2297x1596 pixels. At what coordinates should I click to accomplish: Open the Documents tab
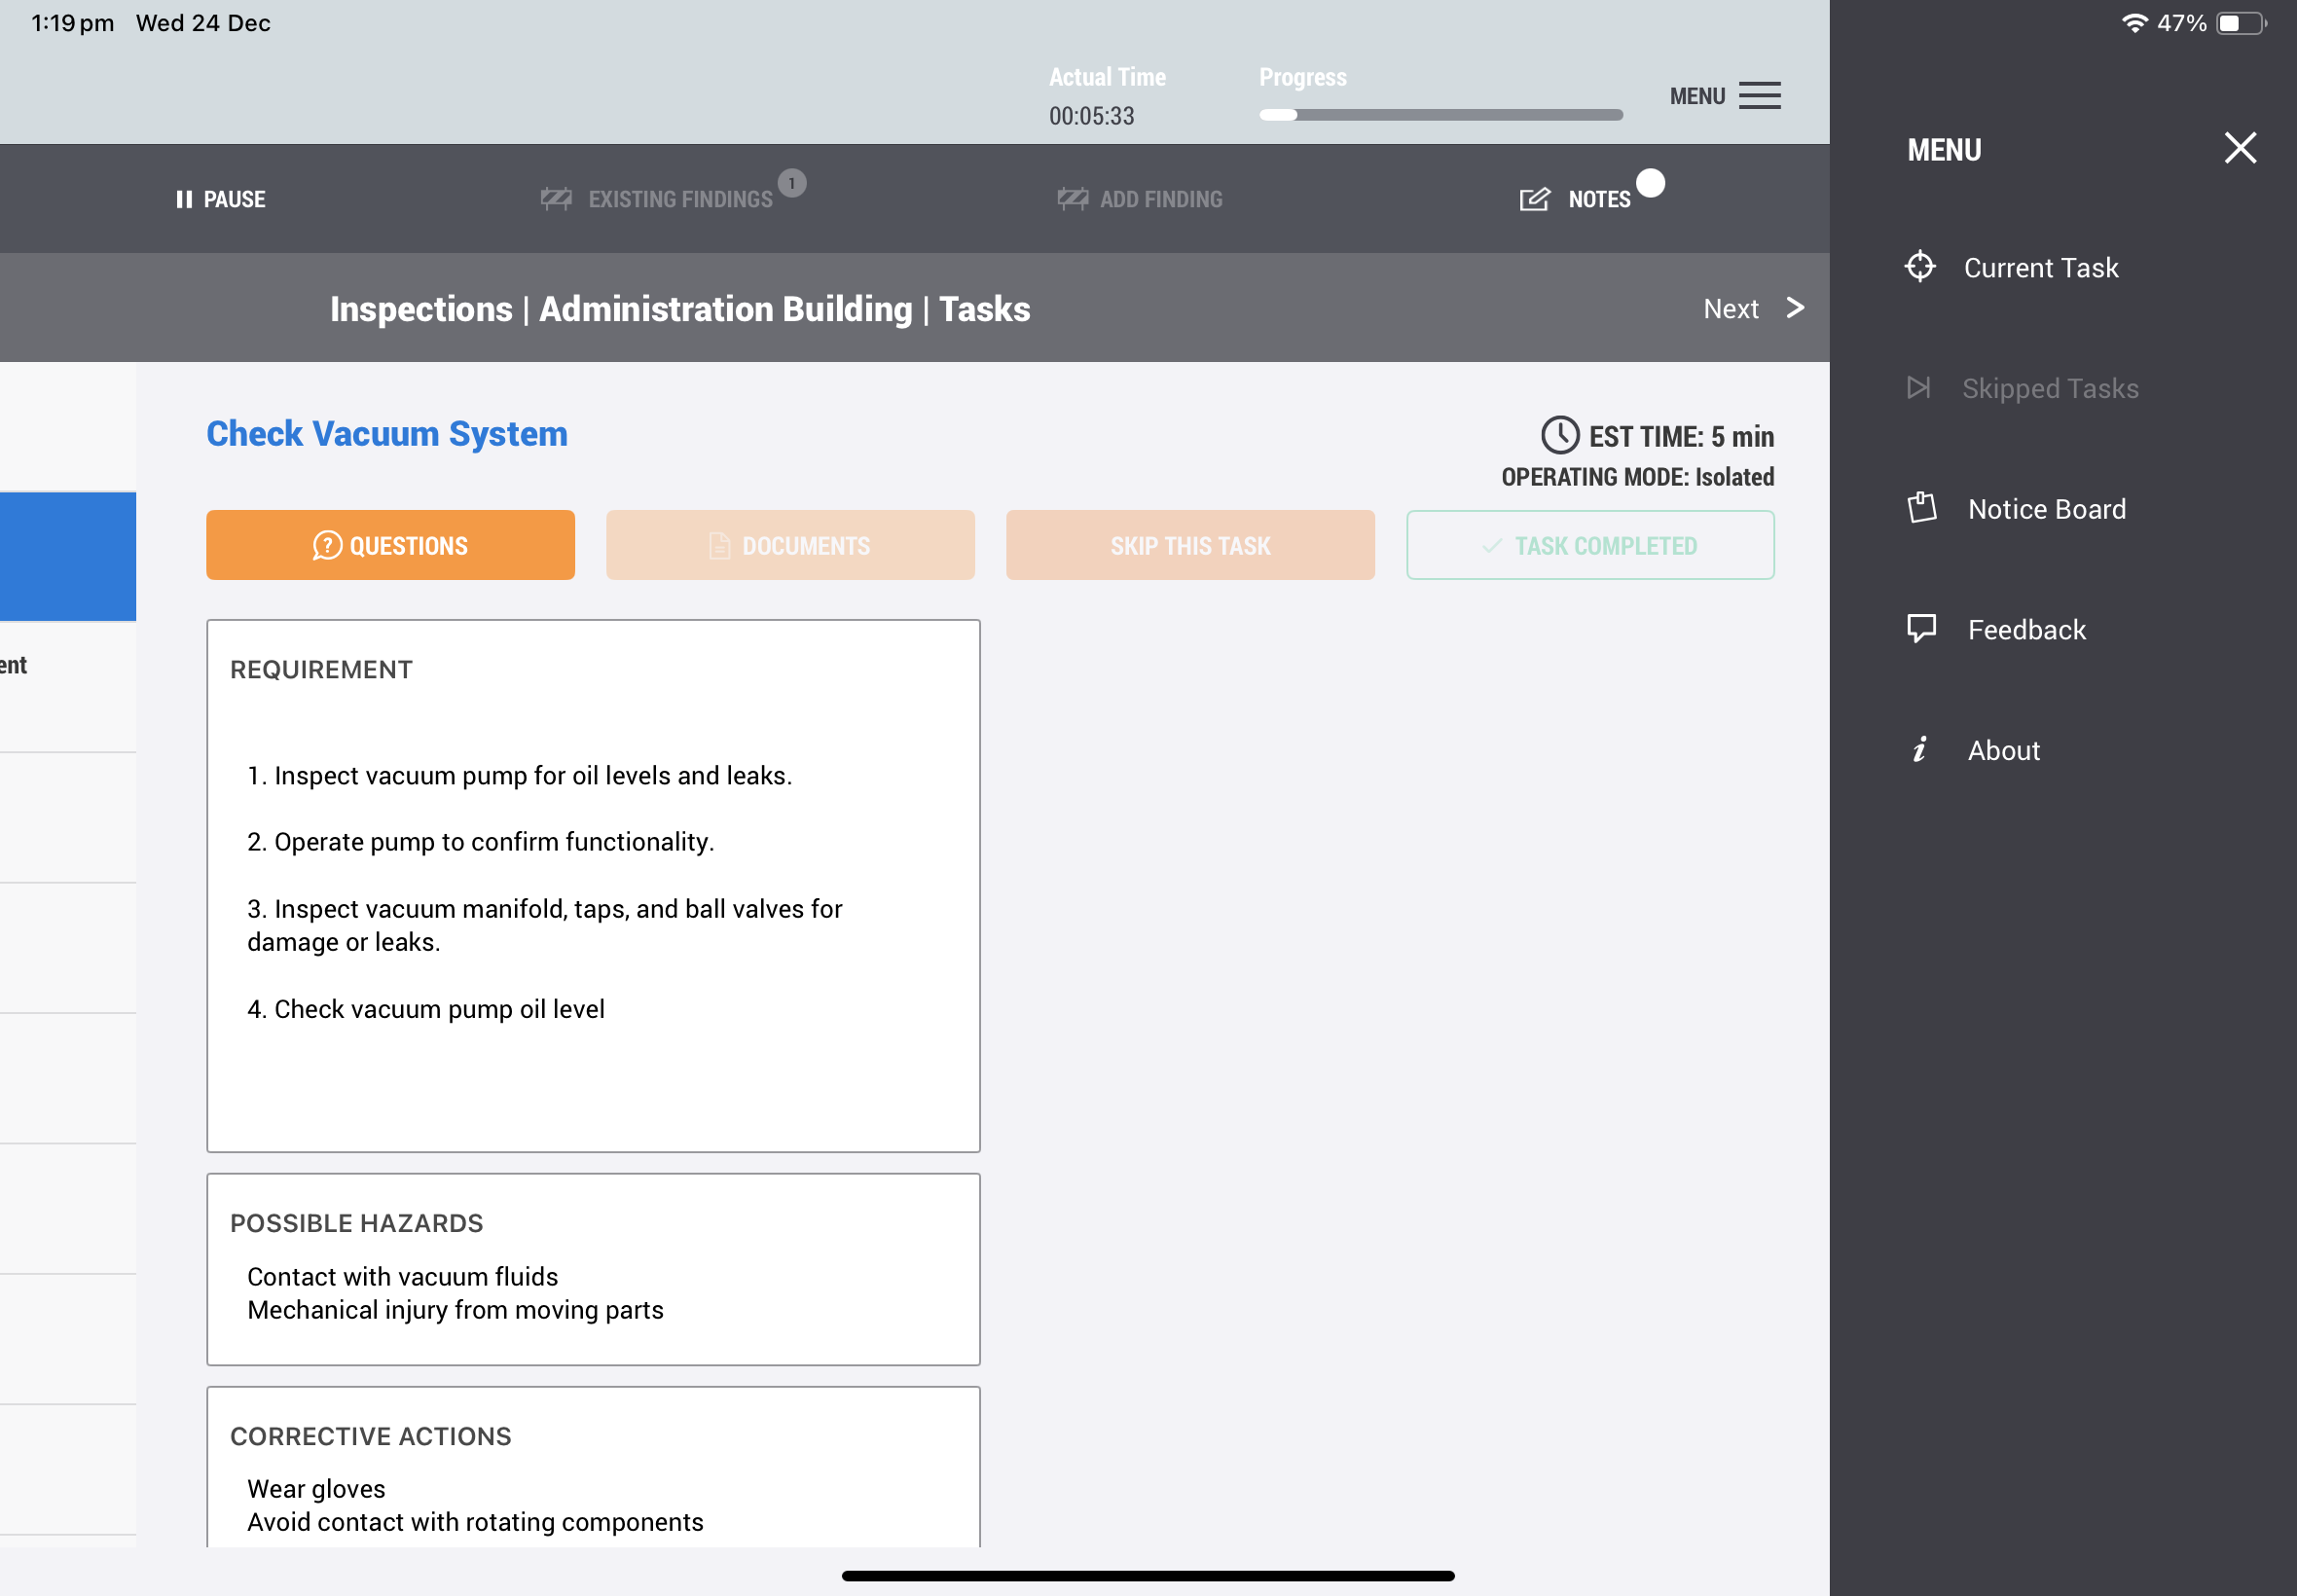coord(789,546)
